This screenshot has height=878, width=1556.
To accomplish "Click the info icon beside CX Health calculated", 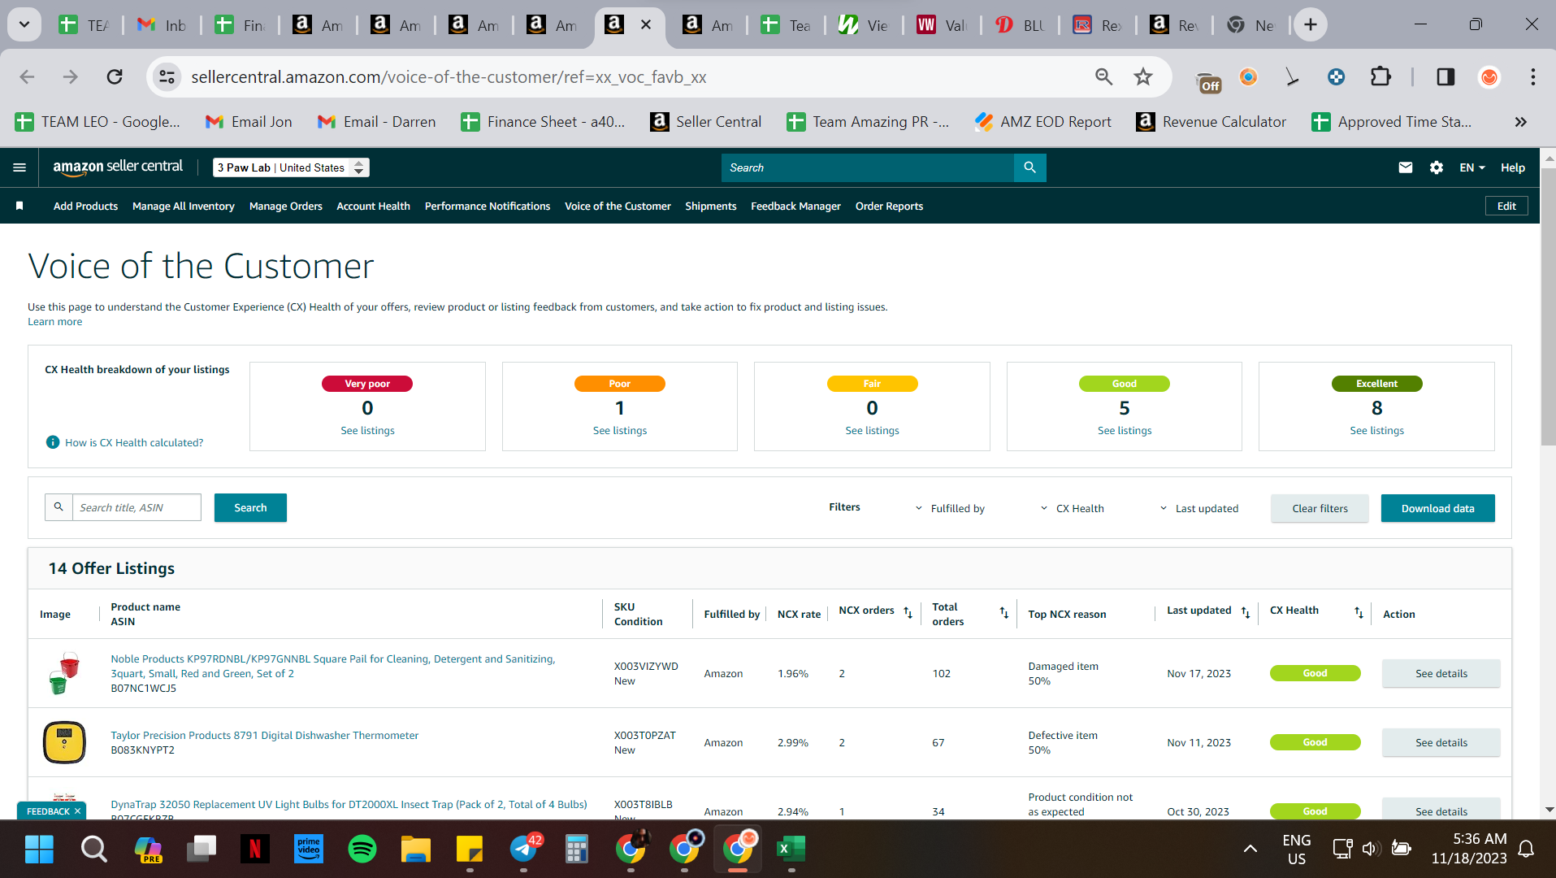I will (x=53, y=442).
